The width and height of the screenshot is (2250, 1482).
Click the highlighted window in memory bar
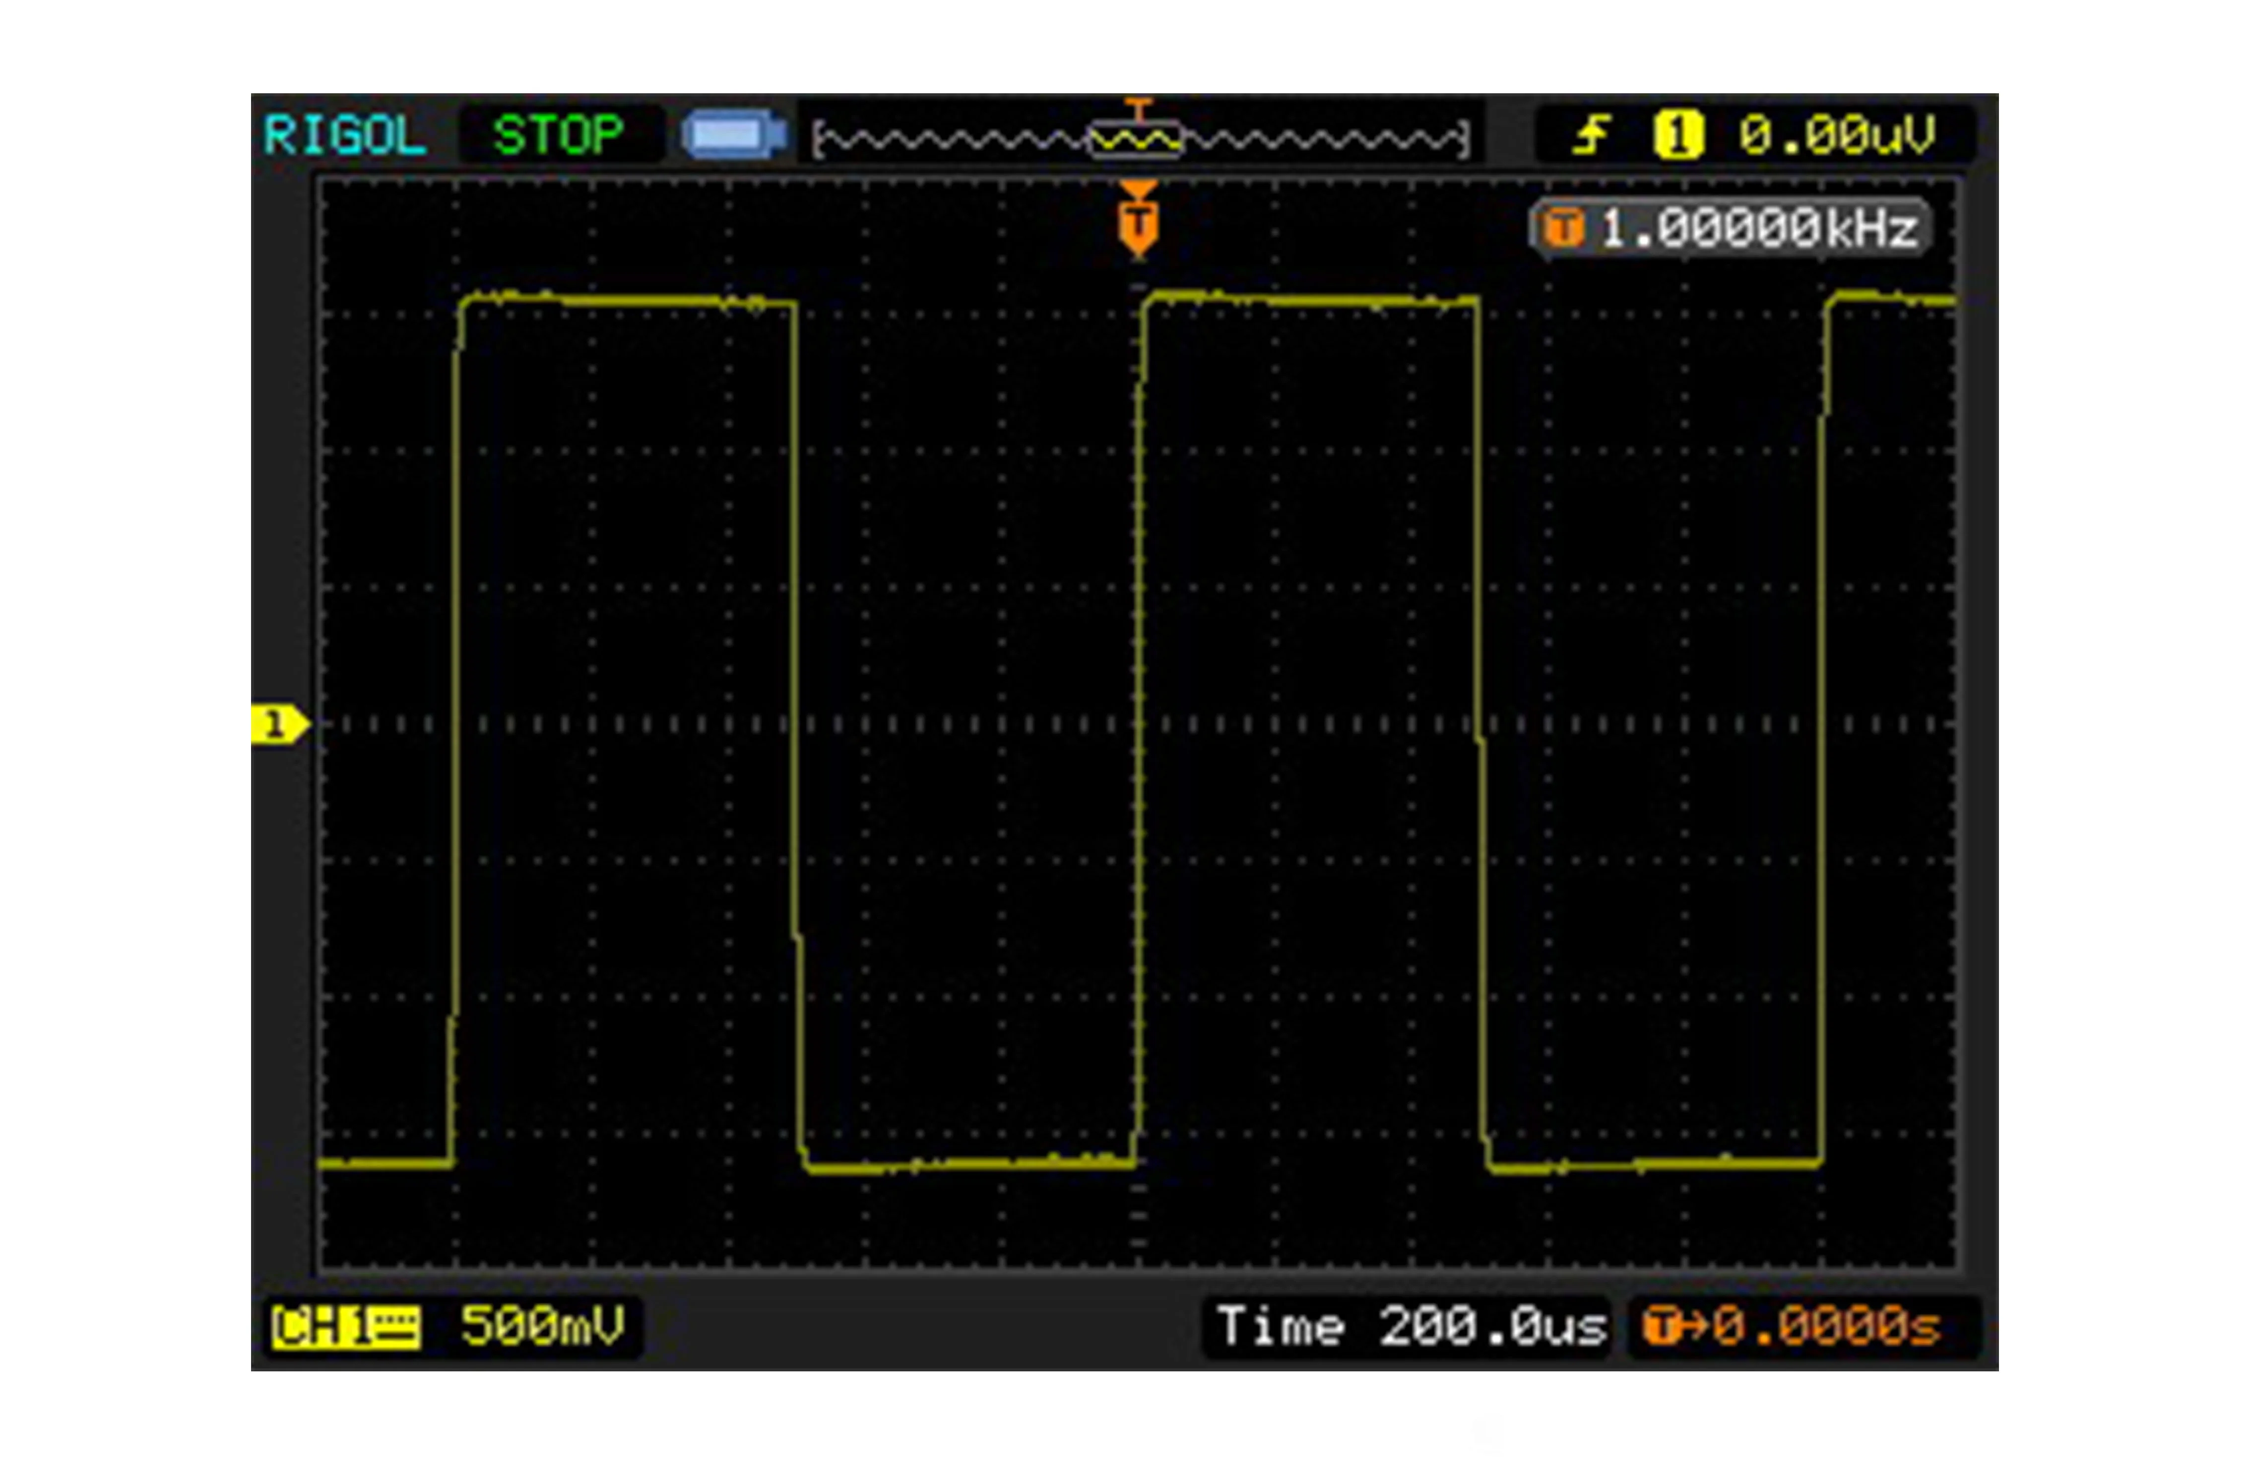tap(1136, 140)
